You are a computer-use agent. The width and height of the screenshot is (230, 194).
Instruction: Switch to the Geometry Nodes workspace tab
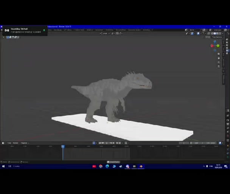point(134,30)
